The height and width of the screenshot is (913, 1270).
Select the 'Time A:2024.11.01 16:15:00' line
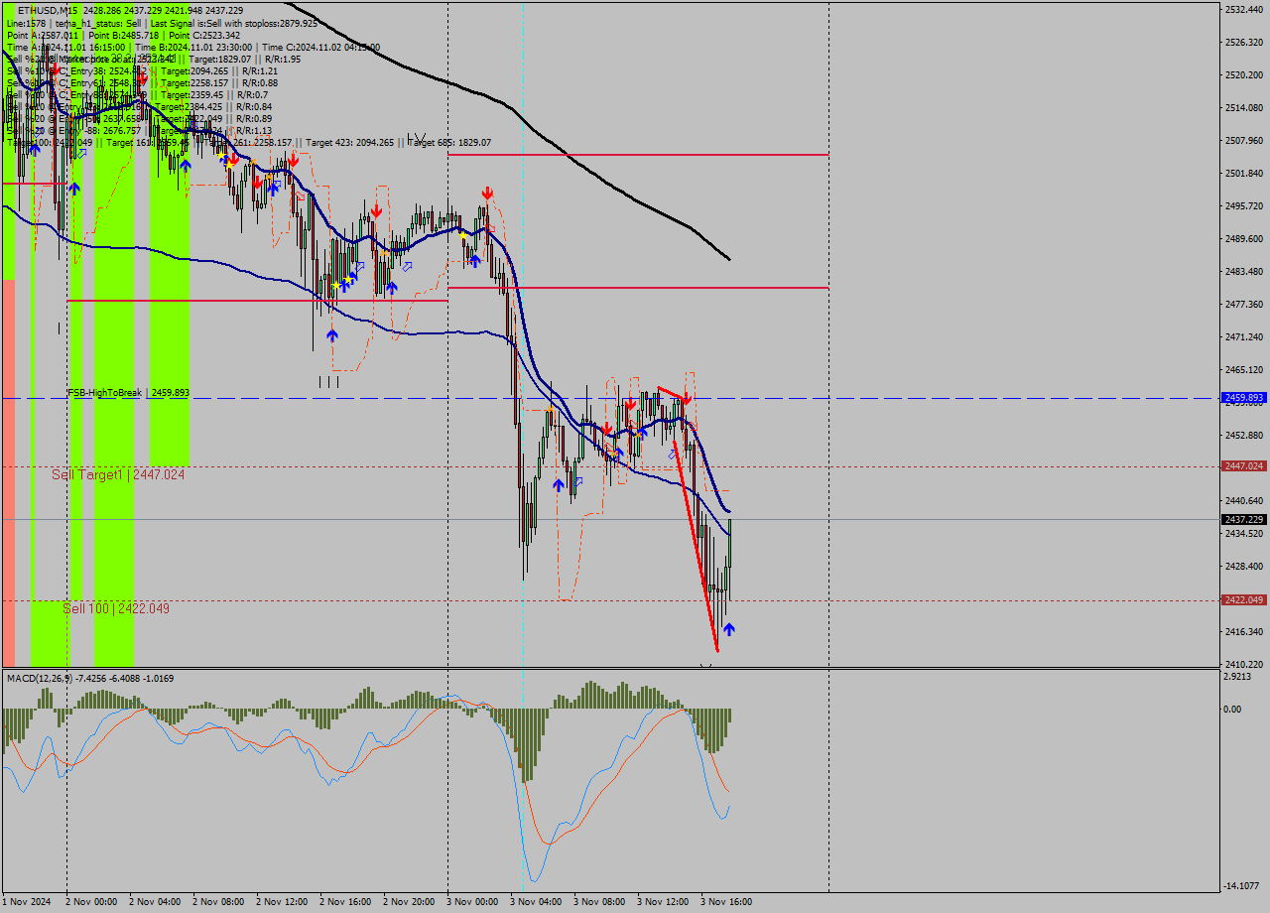(x=65, y=47)
